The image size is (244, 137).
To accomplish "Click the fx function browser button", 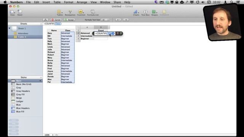I will [45, 20].
